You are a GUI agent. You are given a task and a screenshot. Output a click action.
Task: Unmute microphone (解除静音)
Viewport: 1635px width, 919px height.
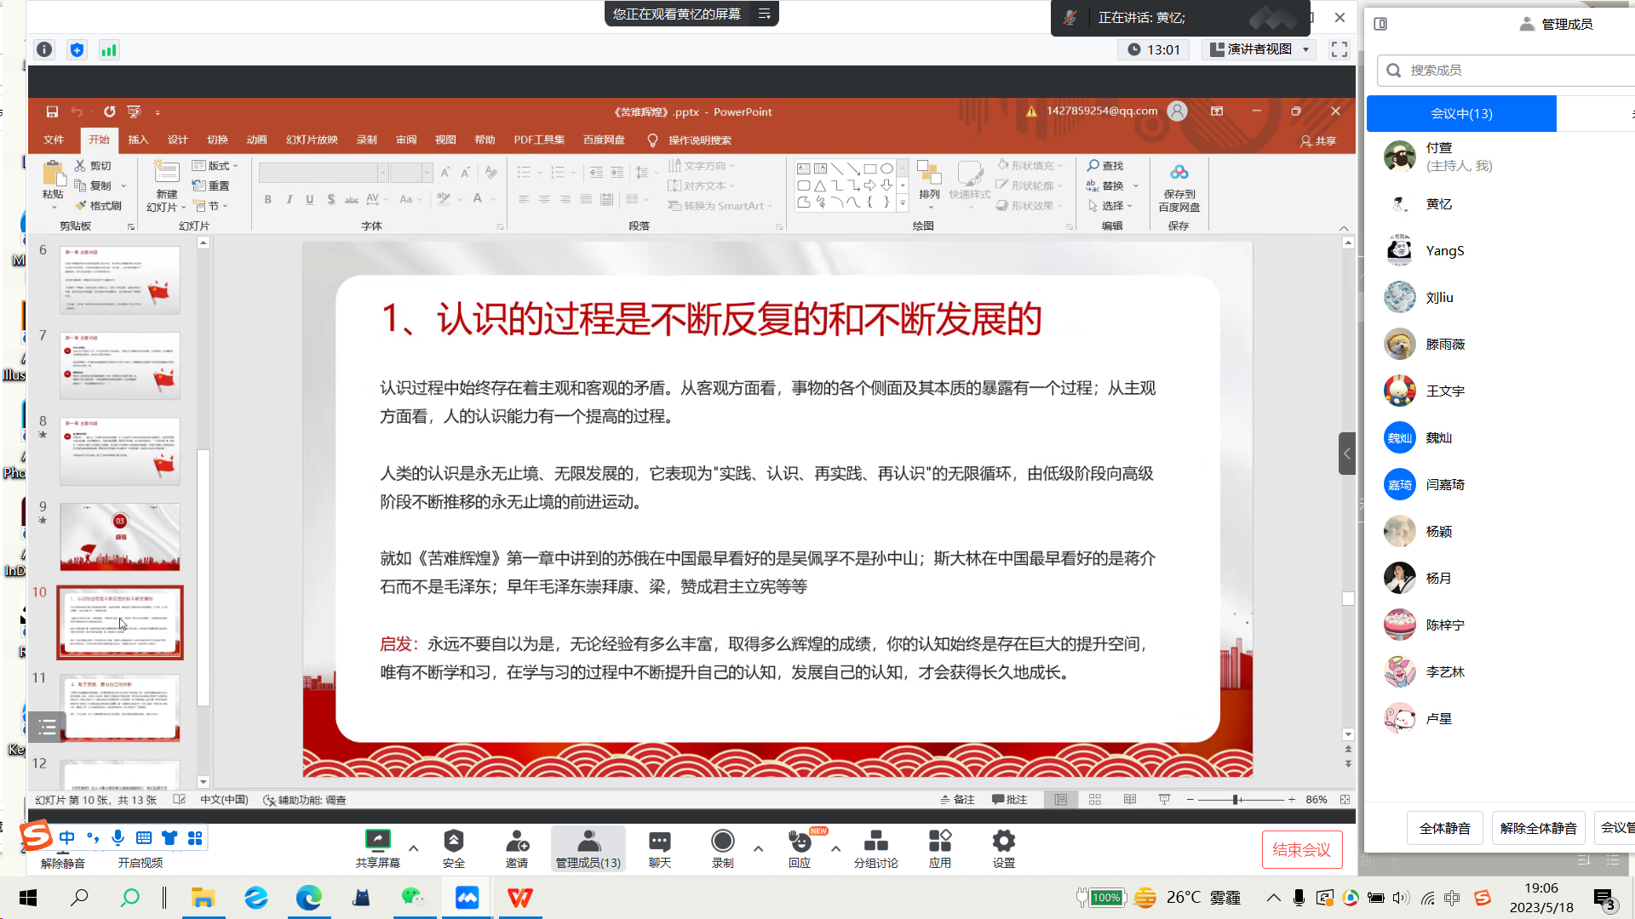(63, 862)
